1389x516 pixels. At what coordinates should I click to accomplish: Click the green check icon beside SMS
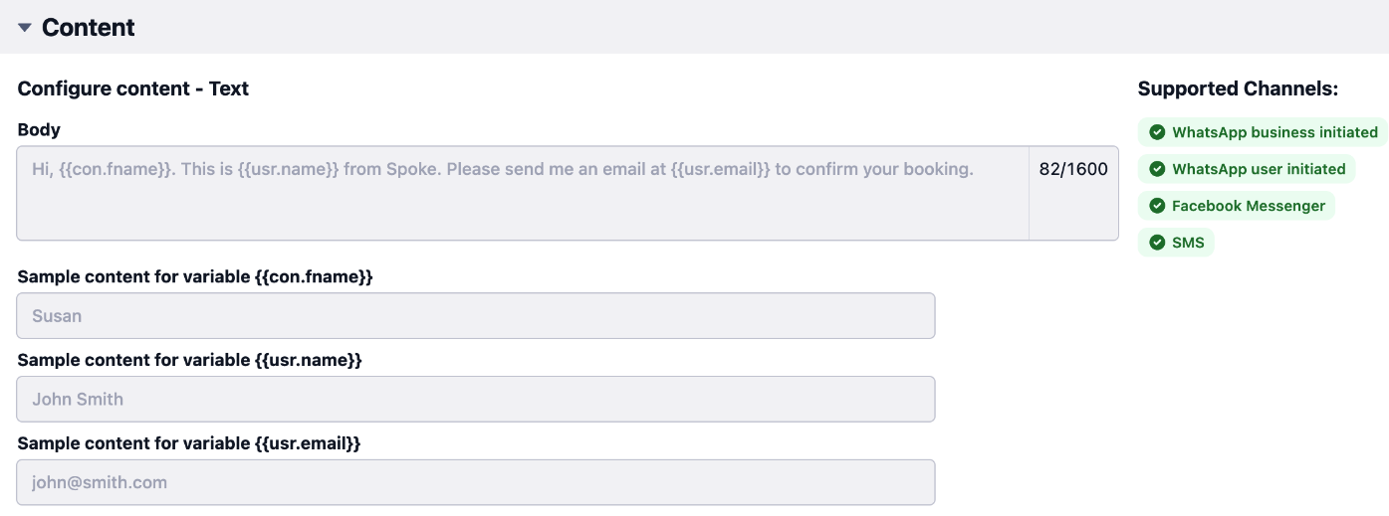pyautogui.click(x=1157, y=243)
